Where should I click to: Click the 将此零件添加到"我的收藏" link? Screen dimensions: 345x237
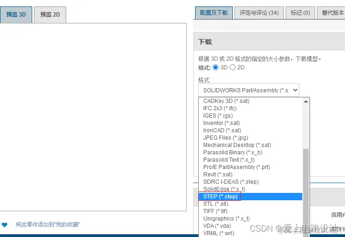click(x=48, y=225)
